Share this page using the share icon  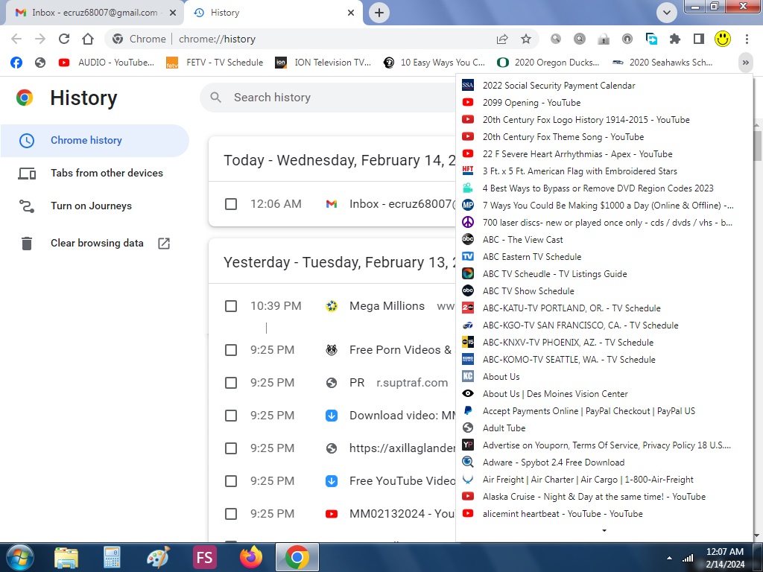[x=502, y=39]
